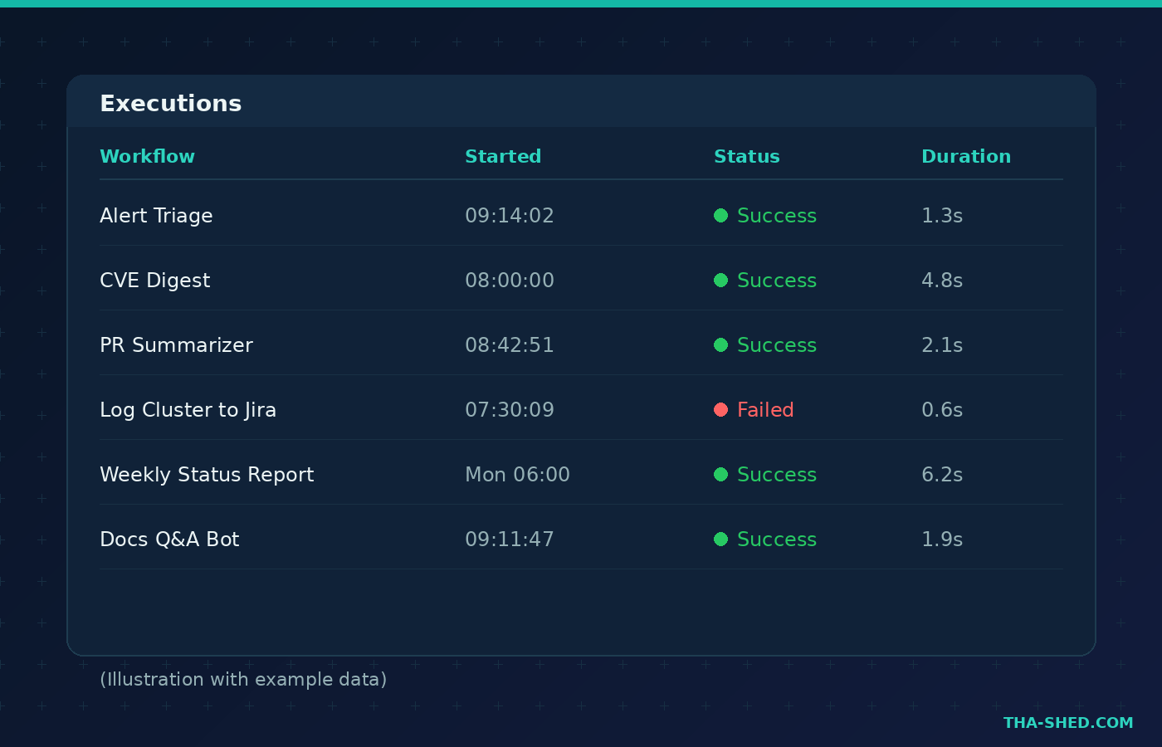
Task: Select the PR Summarizer workflow
Action: pyautogui.click(x=176, y=345)
